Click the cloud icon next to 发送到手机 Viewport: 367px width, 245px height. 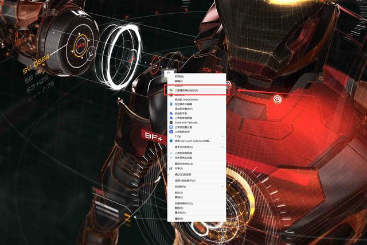coord(171,114)
